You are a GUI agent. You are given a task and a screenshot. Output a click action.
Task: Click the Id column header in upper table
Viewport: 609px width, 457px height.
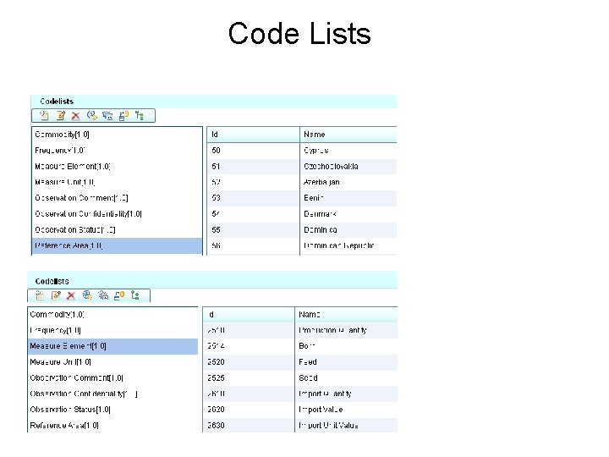[x=253, y=135]
